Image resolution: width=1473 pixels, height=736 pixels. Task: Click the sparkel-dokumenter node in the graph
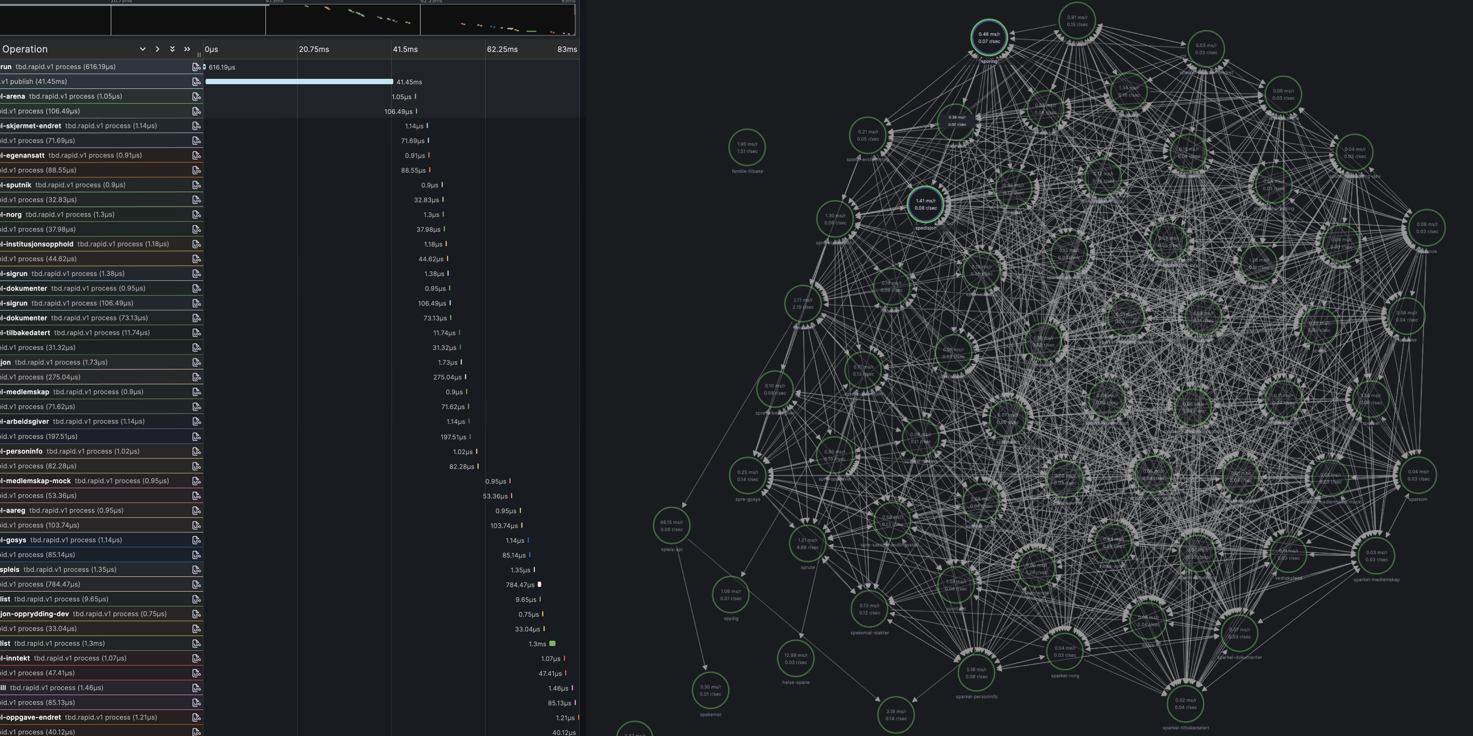pos(1239,633)
